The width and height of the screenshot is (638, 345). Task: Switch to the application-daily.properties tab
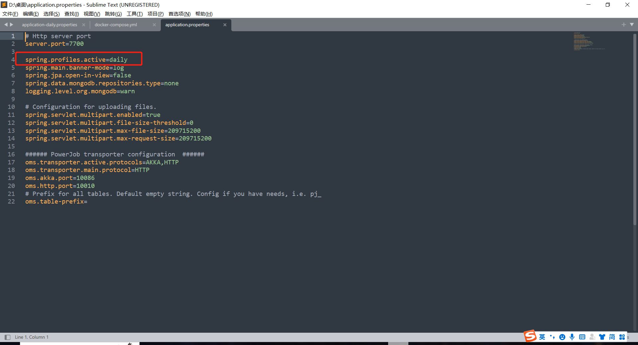click(50, 25)
